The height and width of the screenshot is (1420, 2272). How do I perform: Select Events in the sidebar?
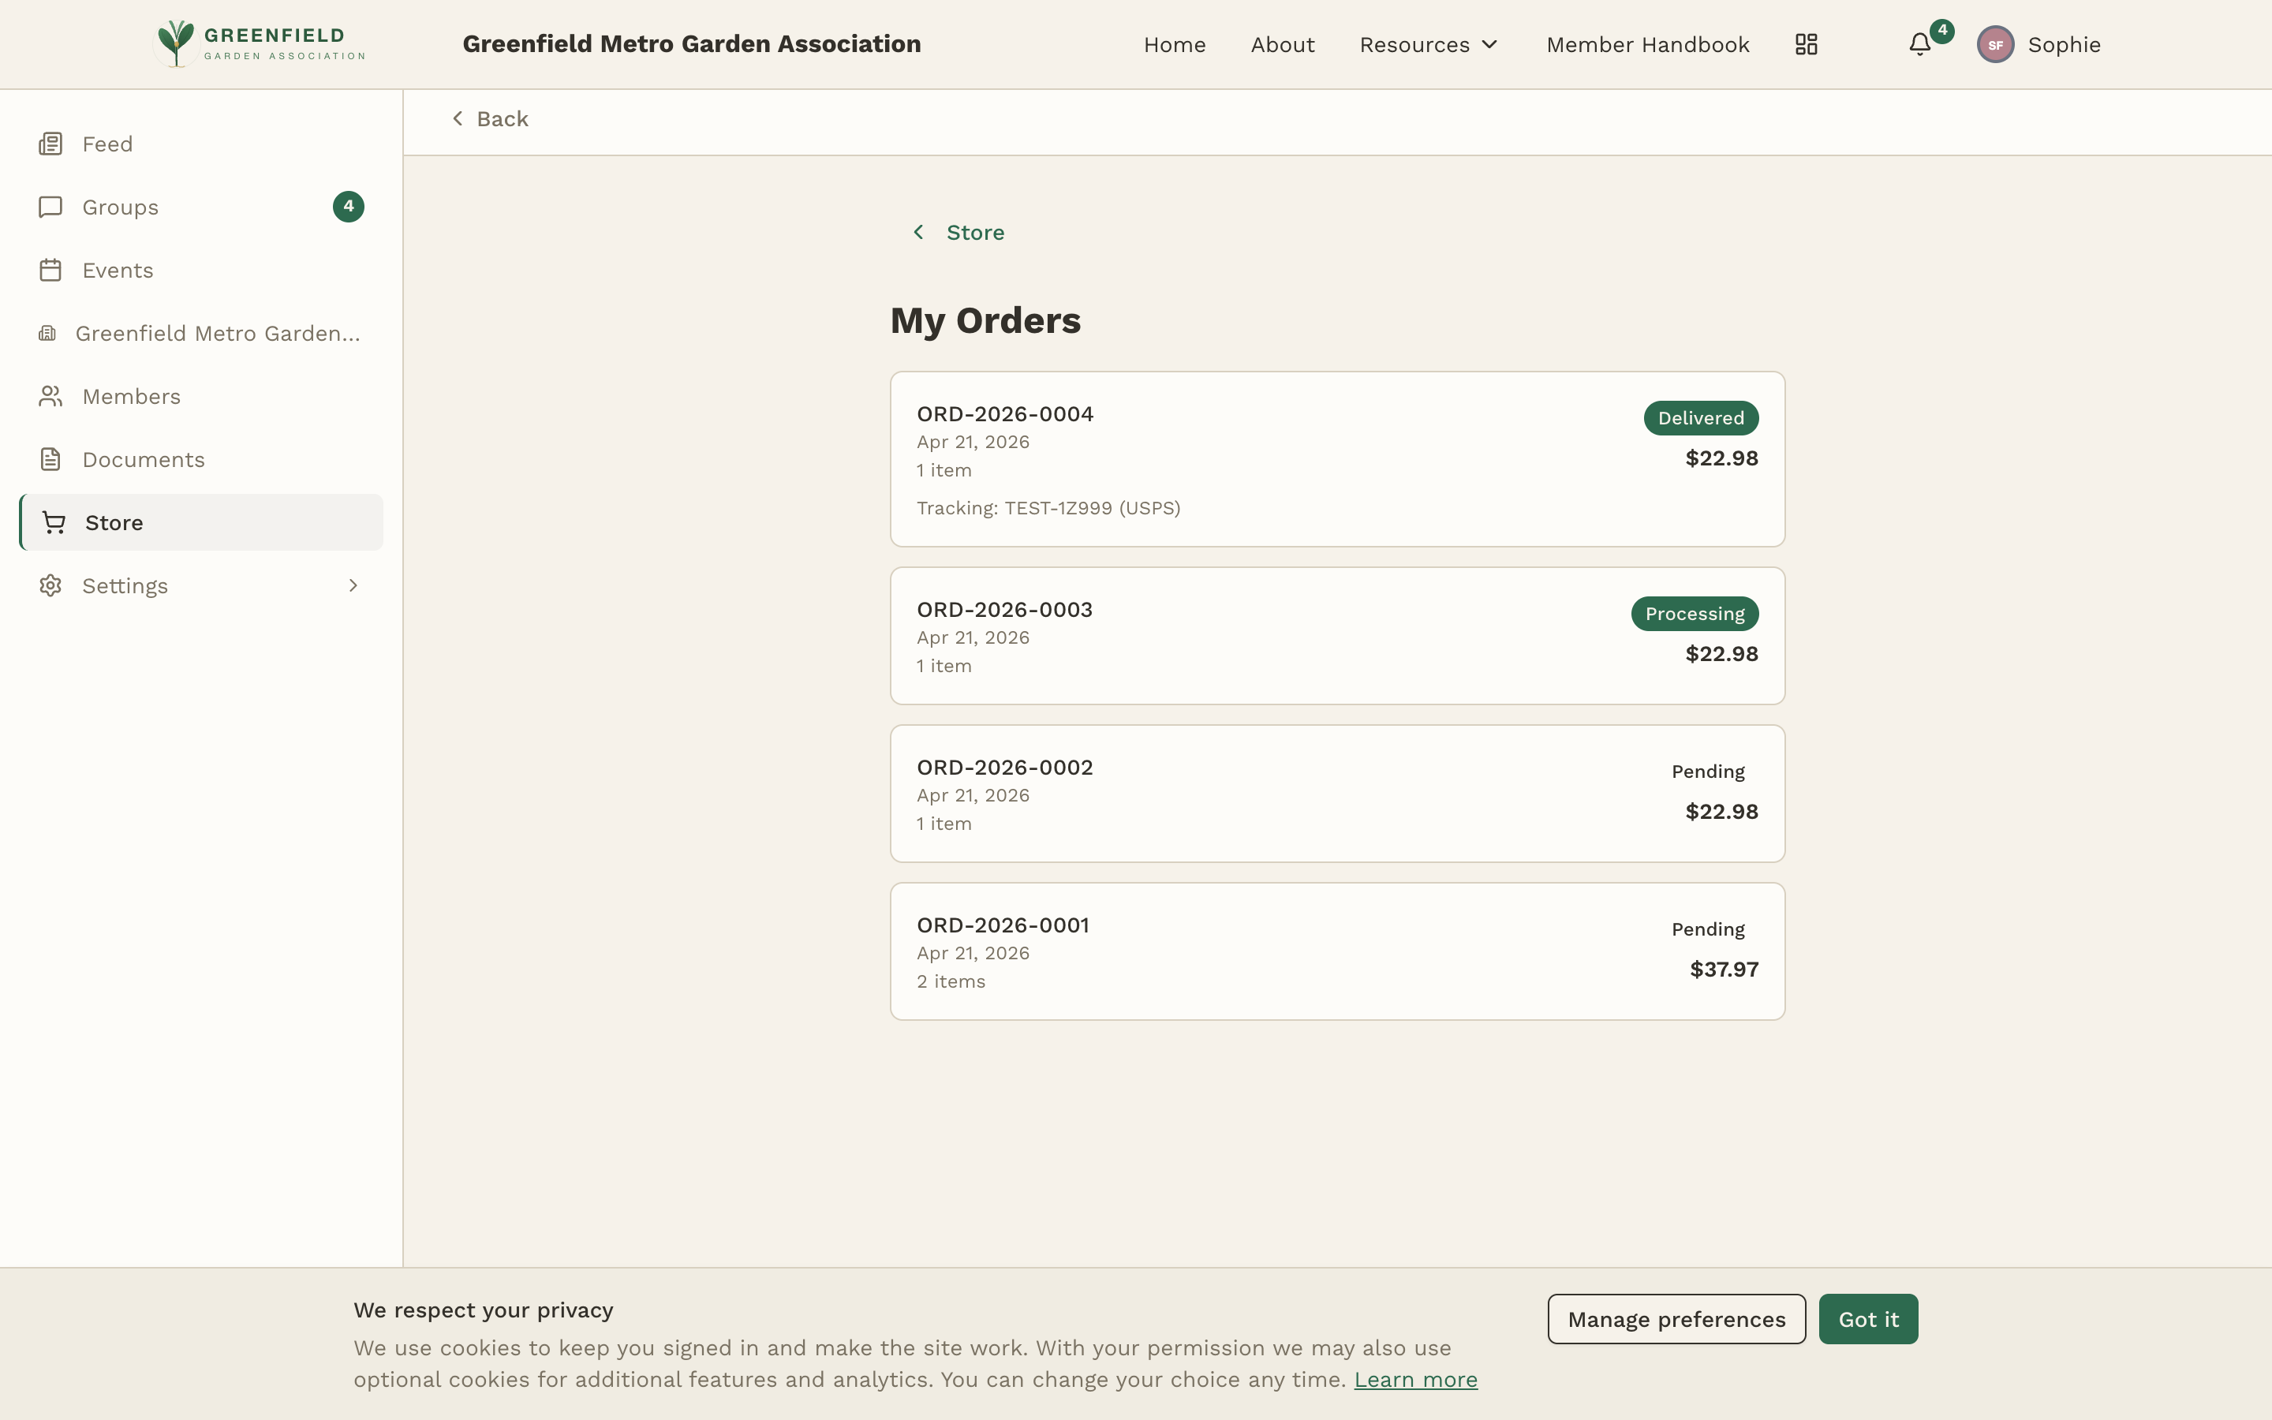coord(201,270)
